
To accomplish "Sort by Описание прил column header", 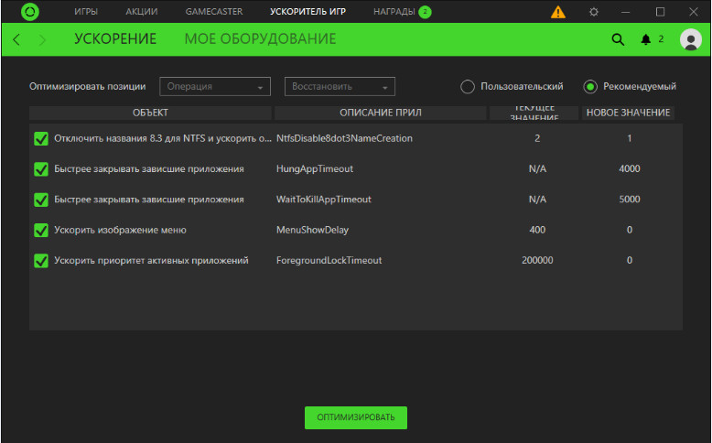I will tap(381, 113).
